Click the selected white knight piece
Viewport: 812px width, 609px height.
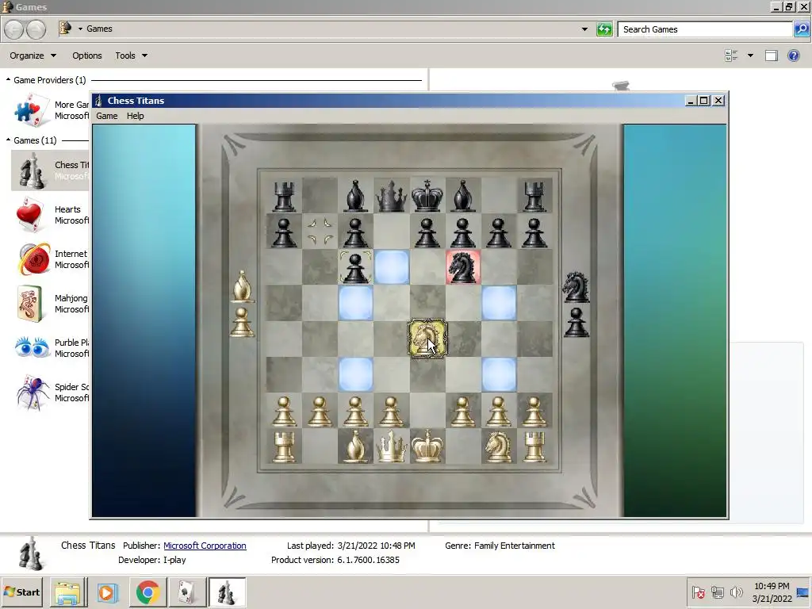427,339
